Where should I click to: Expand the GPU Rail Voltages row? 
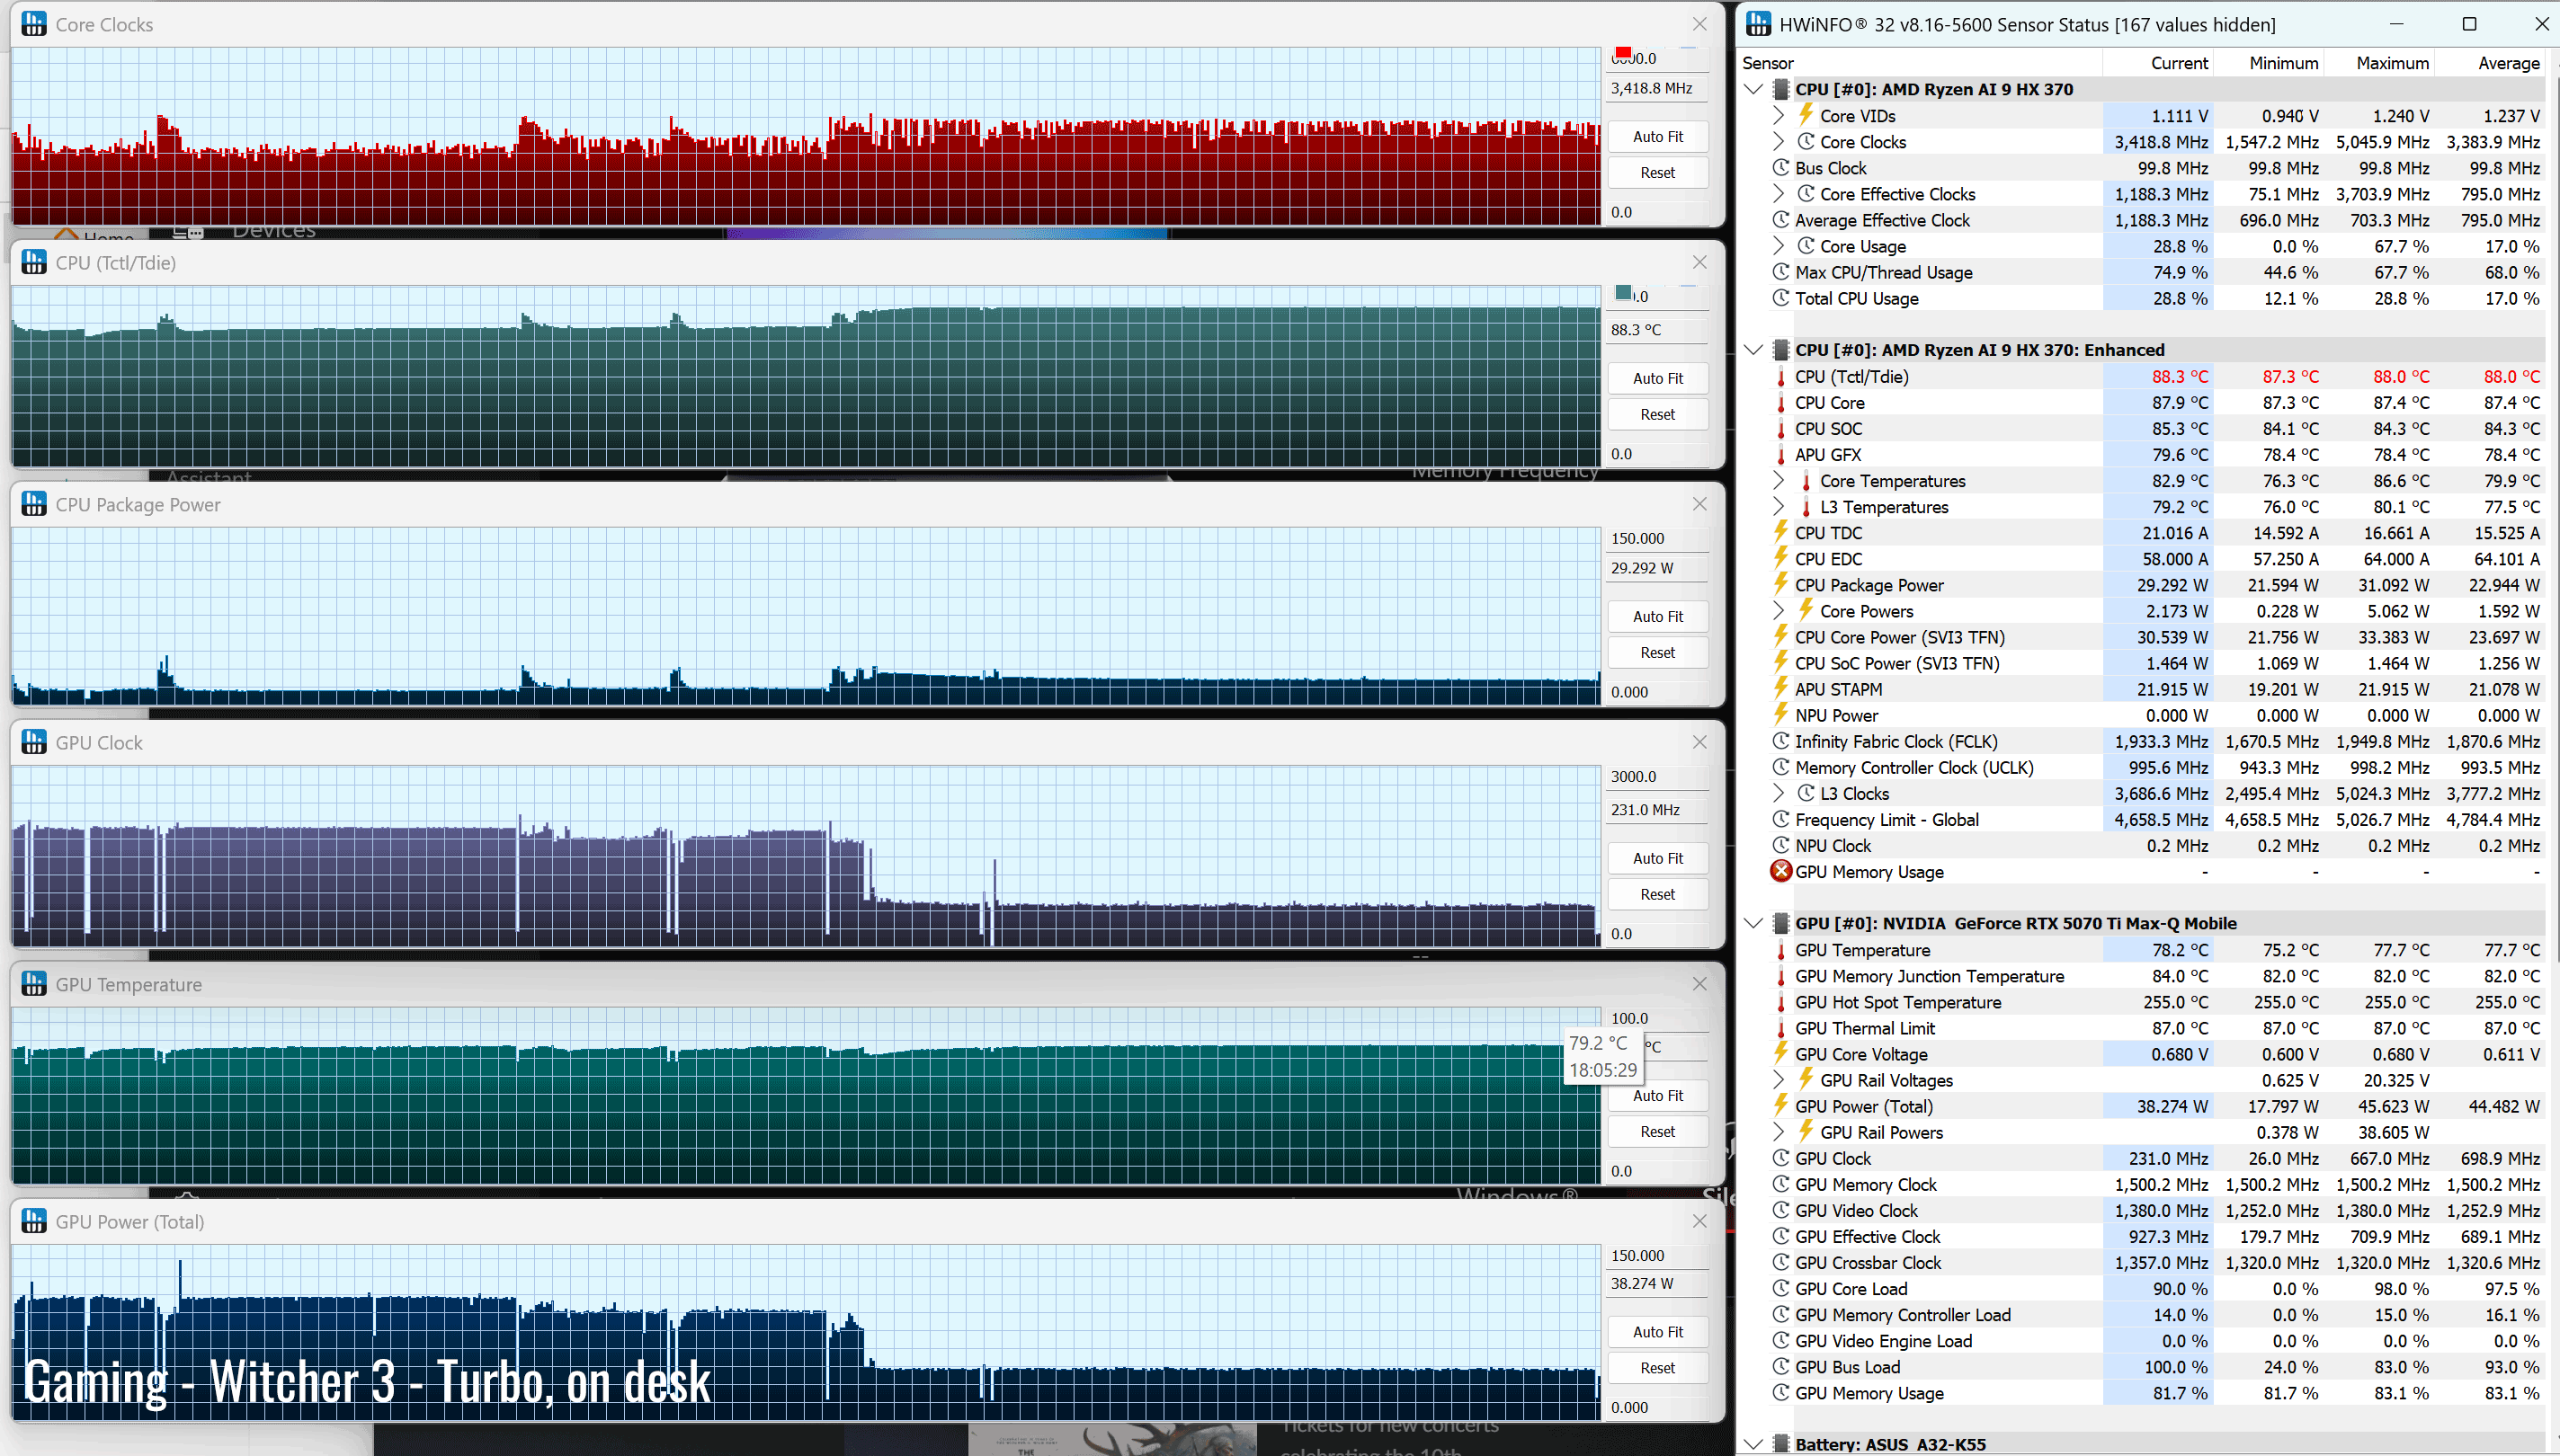tap(1779, 1080)
